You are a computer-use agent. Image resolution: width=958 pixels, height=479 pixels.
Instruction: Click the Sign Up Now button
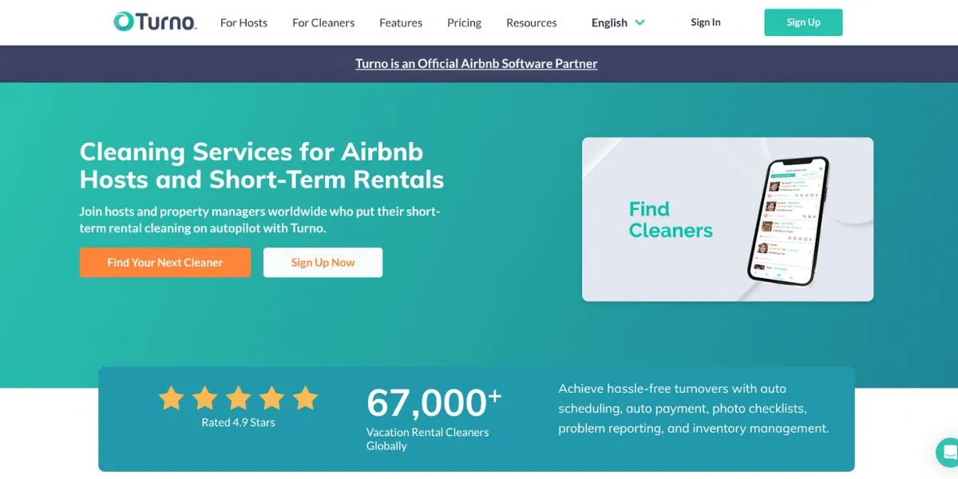click(x=323, y=262)
